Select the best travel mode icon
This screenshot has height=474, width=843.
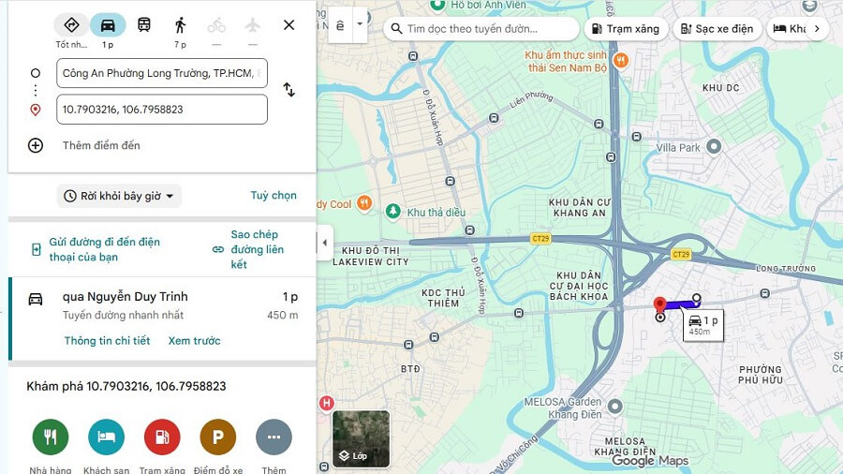[71, 25]
